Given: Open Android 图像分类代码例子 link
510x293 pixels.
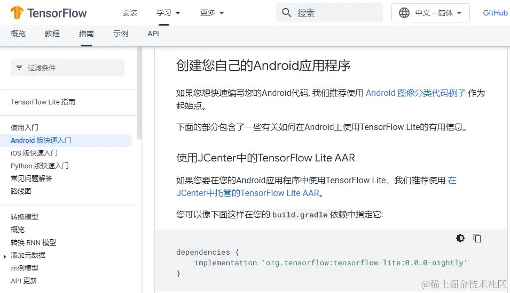Looking at the screenshot, I should coord(415,93).
